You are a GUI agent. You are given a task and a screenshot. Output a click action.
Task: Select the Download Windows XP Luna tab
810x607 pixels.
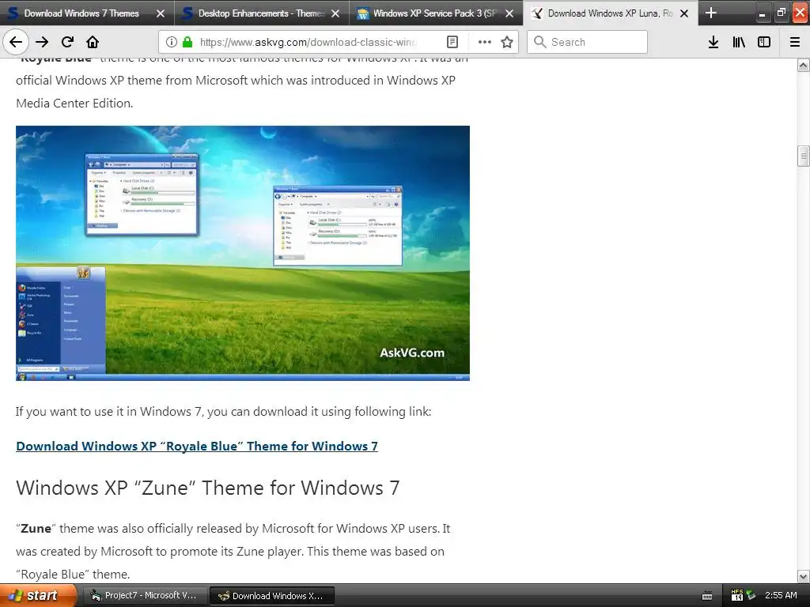click(610, 13)
